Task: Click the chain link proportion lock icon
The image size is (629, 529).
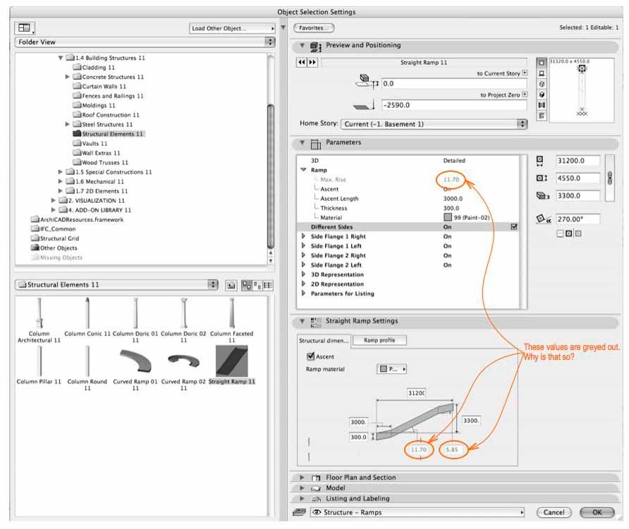Action: (x=609, y=178)
